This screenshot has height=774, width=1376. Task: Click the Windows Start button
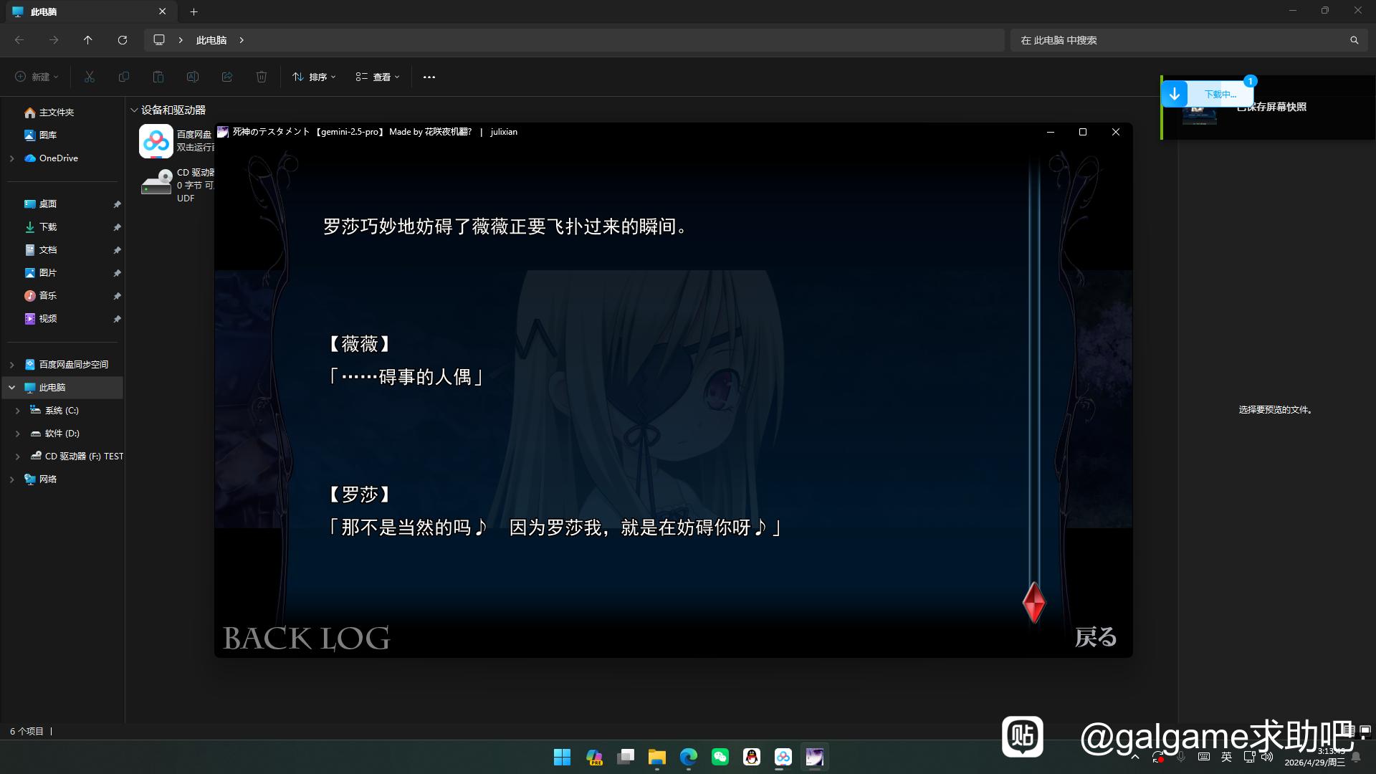pyautogui.click(x=563, y=757)
